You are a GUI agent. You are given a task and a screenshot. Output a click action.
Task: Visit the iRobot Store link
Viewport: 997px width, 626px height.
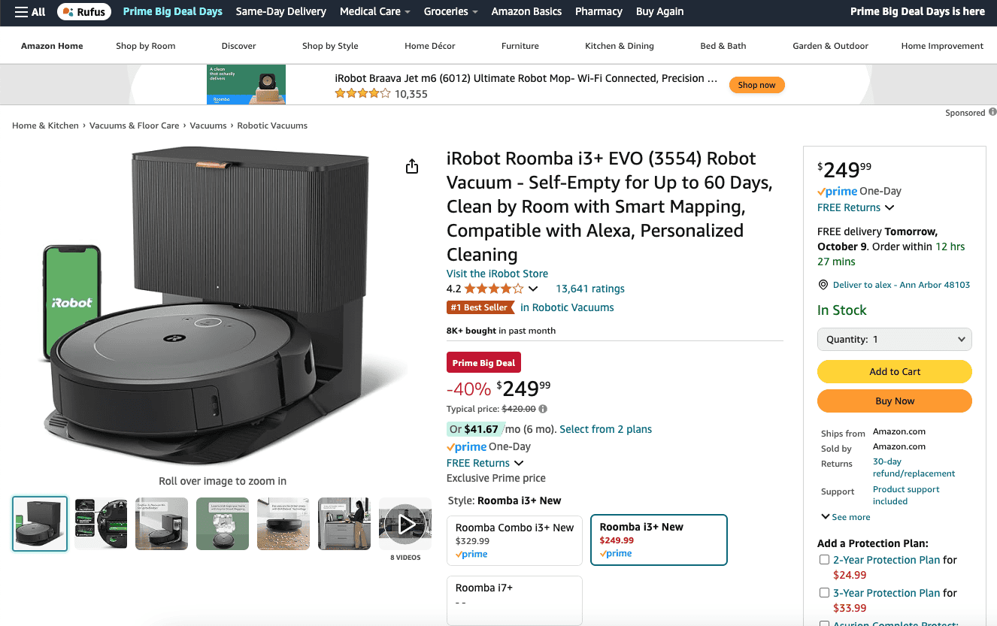pos(497,274)
